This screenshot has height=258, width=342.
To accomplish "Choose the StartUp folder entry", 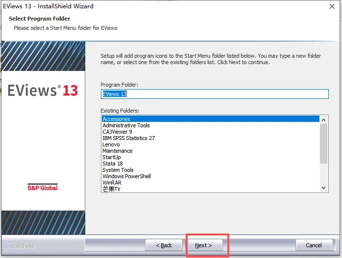I will pyautogui.click(x=211, y=157).
